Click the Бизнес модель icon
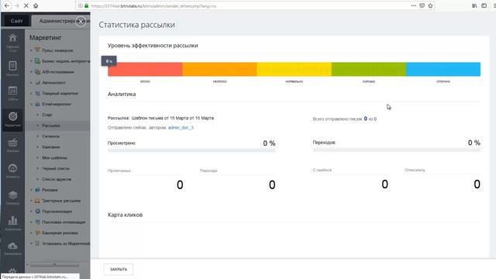The height and width of the screenshot is (279, 496). pos(38,60)
